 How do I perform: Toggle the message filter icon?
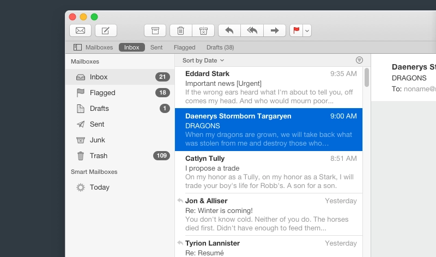pyautogui.click(x=359, y=60)
